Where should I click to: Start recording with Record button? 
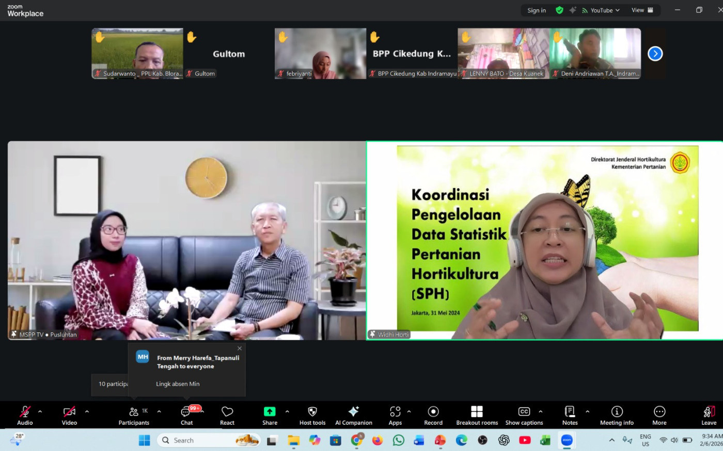[433, 415]
